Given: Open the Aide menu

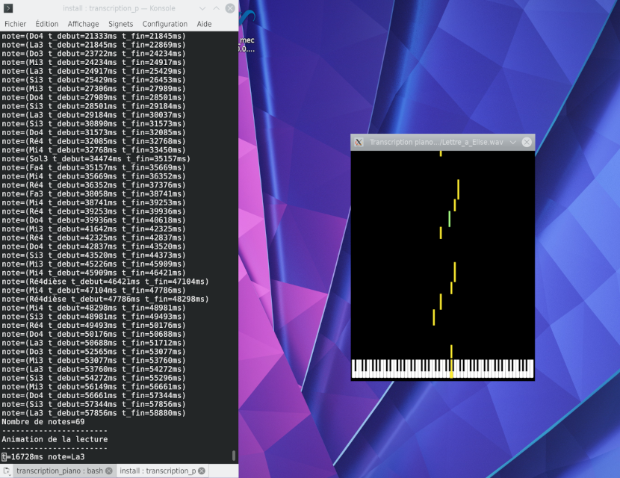Looking at the screenshot, I should point(203,23).
